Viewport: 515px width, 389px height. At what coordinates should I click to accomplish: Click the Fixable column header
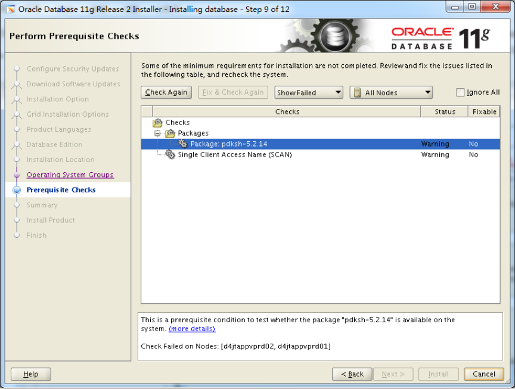click(x=484, y=111)
